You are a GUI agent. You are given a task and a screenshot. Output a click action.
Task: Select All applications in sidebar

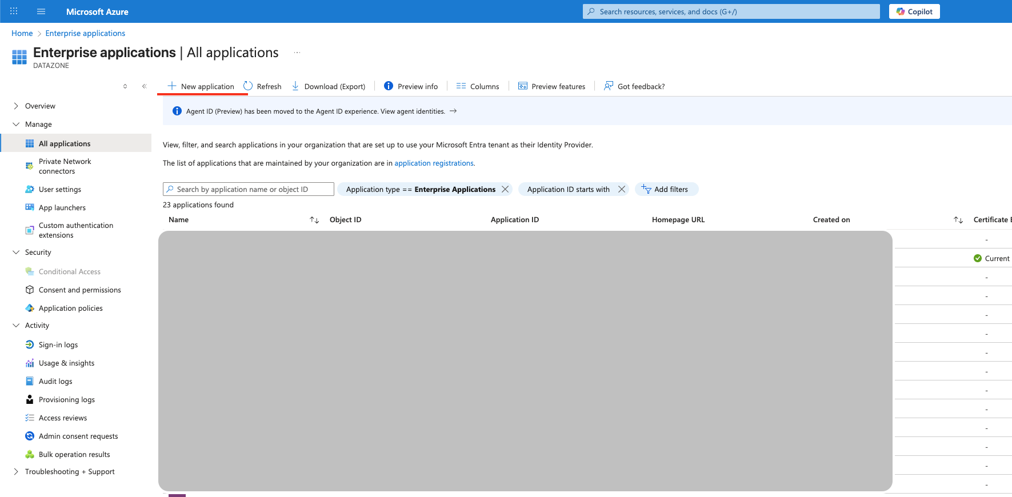[75, 143]
